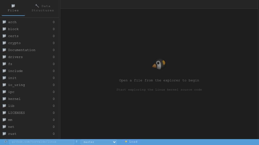The image size is (259, 145).
Task: Expand the init directory
Action: 30,78
